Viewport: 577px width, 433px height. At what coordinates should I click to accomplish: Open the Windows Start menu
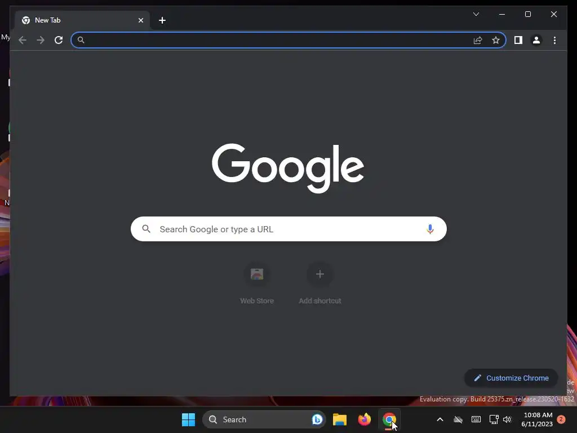click(x=188, y=419)
